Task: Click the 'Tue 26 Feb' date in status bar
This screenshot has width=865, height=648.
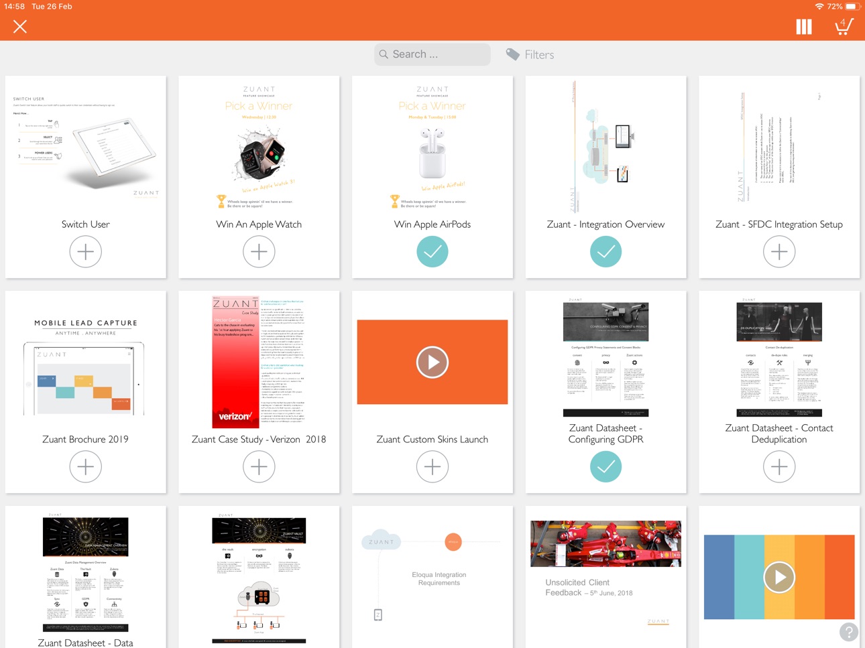Action: tap(52, 6)
